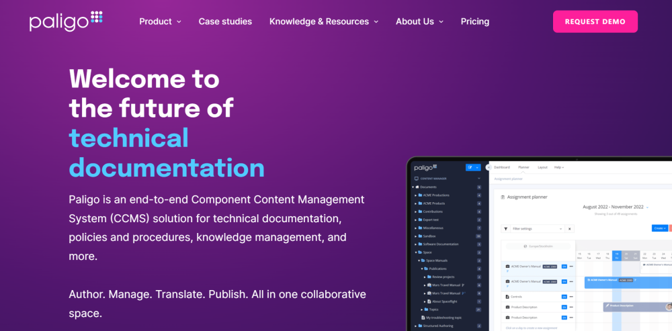Click the About Spaceflight document icon
The image size is (672, 331).
429,301
